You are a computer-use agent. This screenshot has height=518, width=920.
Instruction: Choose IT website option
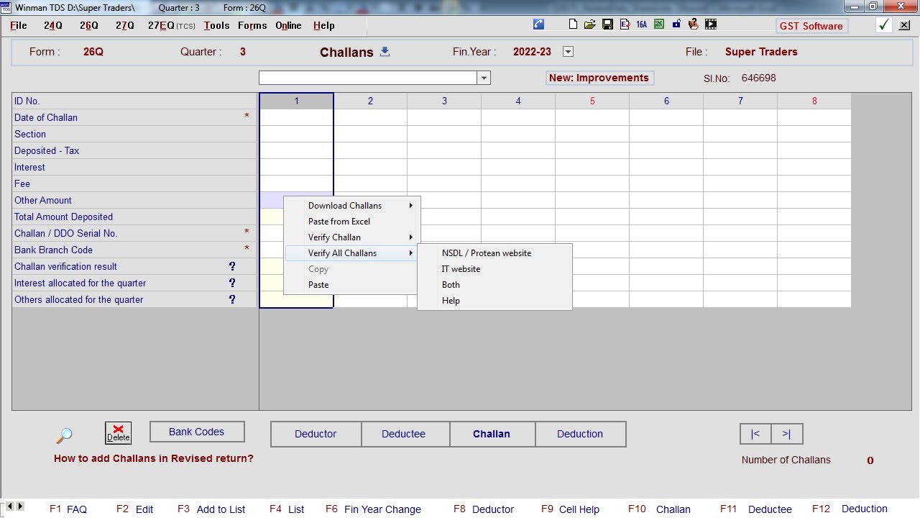pyautogui.click(x=494, y=269)
